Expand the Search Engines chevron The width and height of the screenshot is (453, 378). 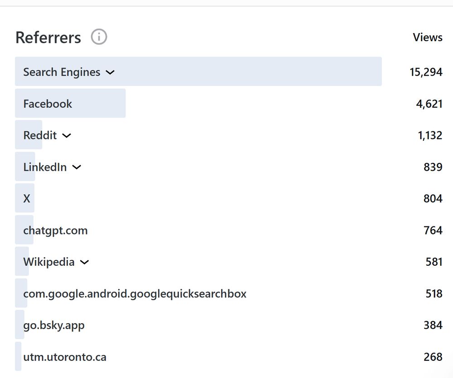pyautogui.click(x=110, y=72)
